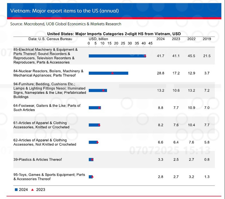Click the red triangle on Nuclear Reactors bar
The height and width of the screenshot is (199, 225).
[x=113, y=73]
